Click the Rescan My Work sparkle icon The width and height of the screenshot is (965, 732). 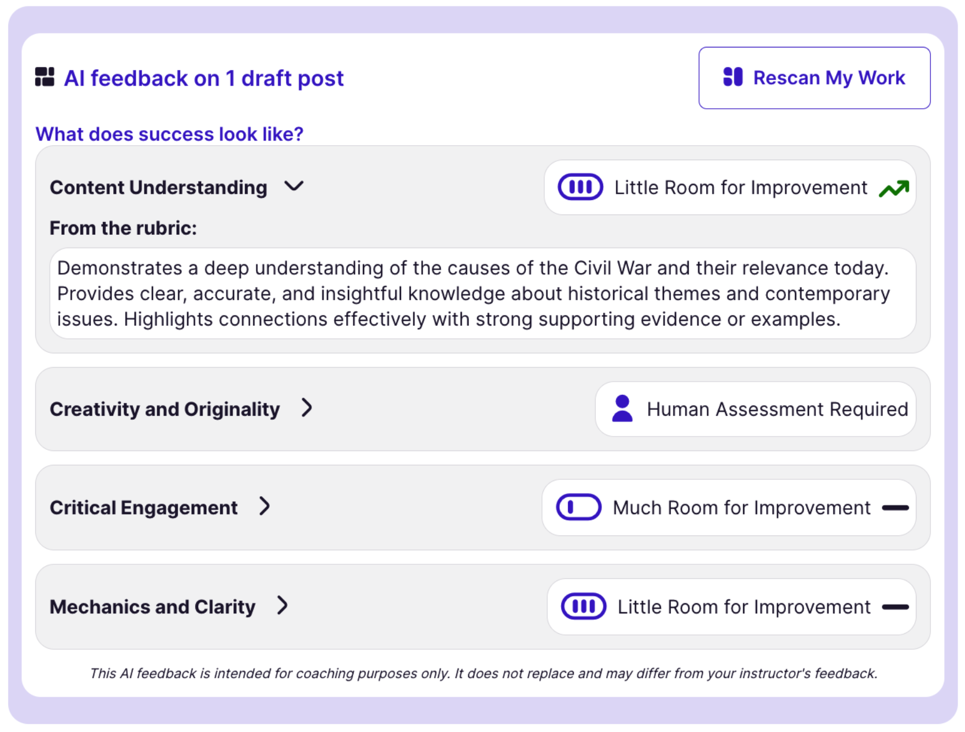[733, 77]
